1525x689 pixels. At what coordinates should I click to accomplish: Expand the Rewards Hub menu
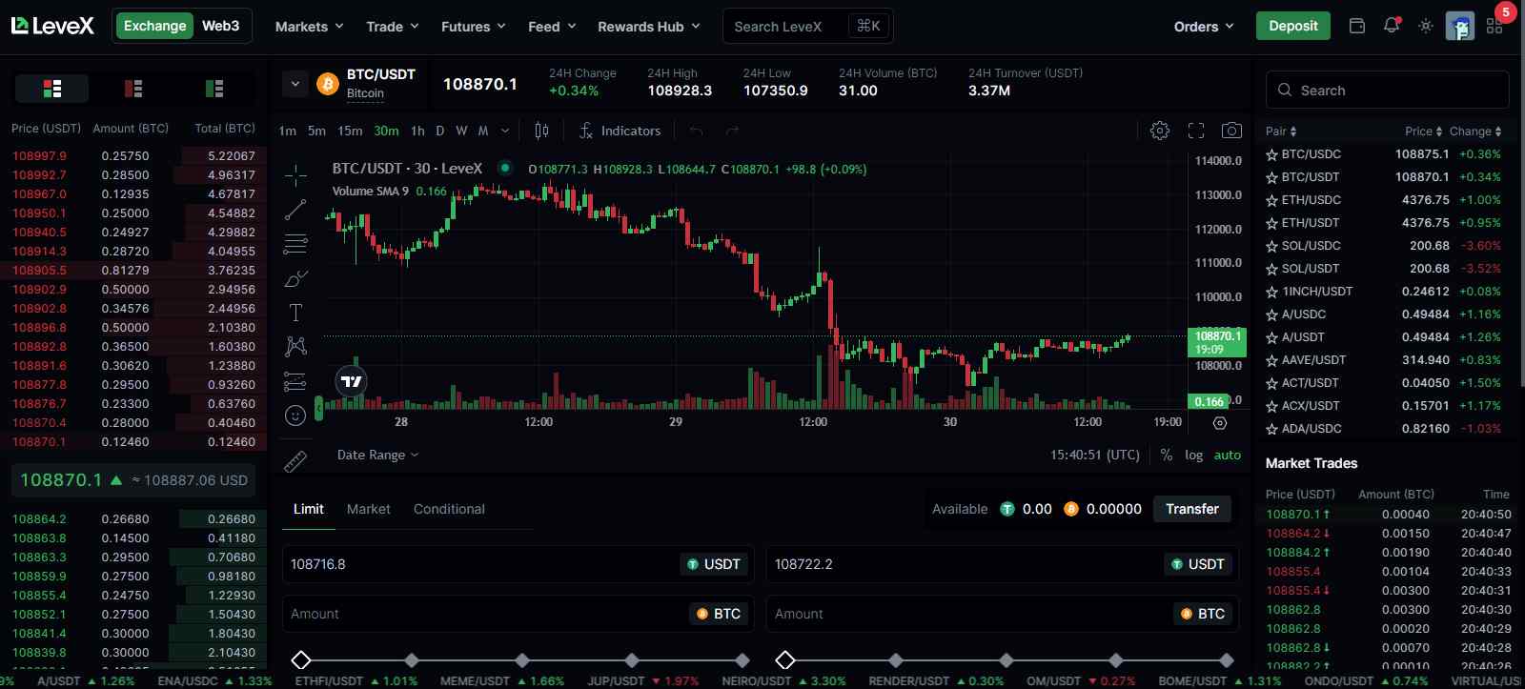point(649,27)
